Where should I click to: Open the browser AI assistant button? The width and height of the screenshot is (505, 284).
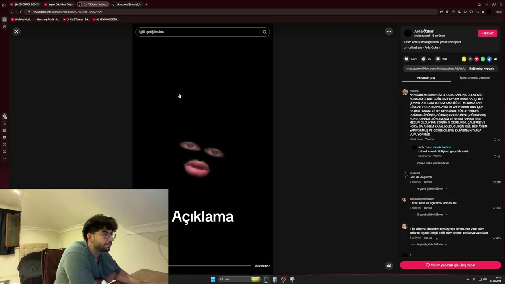pyautogui.click(x=499, y=12)
